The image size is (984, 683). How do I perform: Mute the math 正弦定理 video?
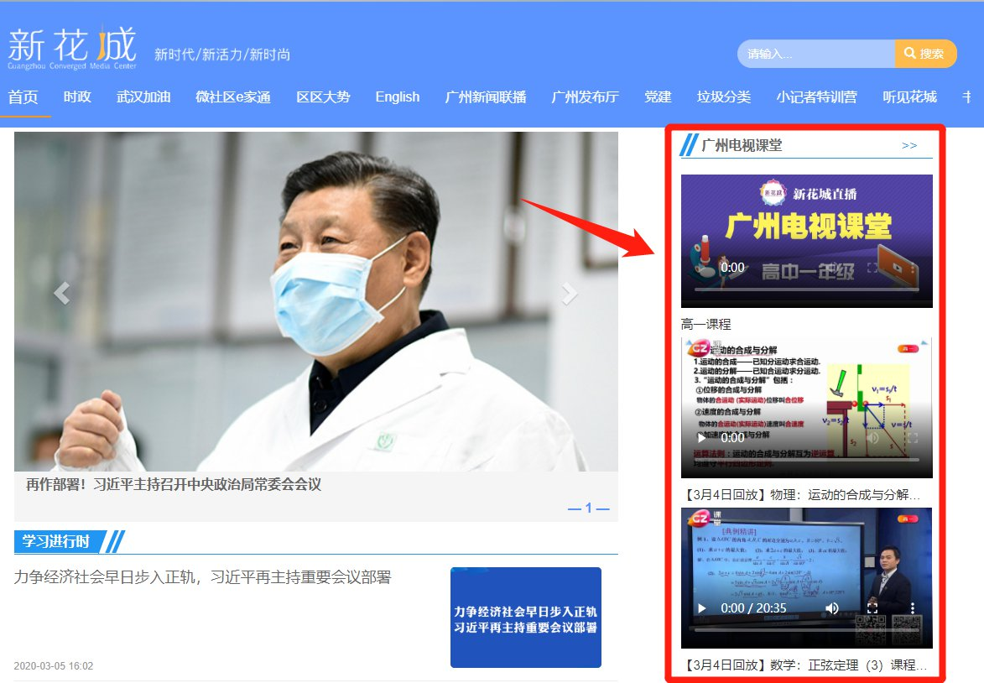[831, 608]
